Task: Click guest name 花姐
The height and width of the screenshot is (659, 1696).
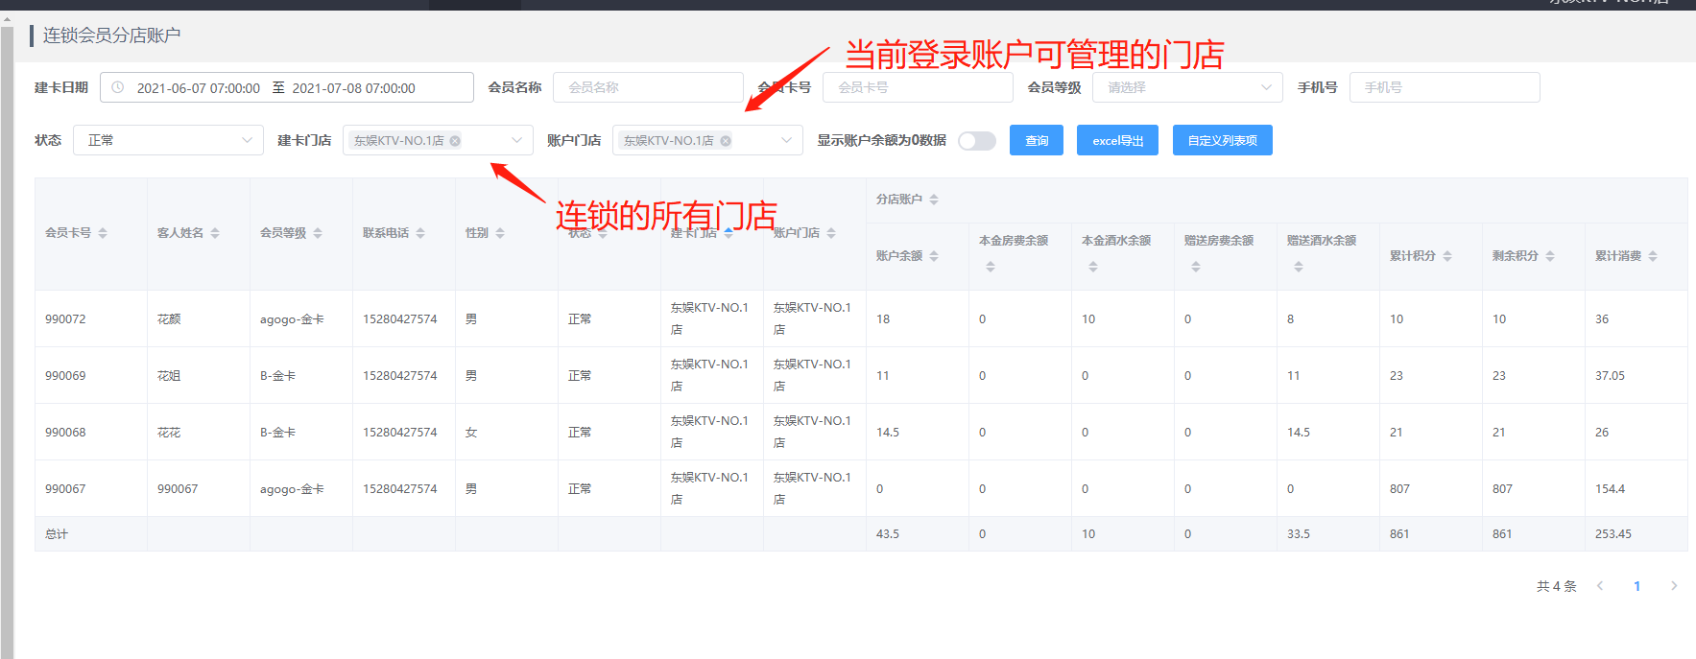Action: [x=169, y=376]
